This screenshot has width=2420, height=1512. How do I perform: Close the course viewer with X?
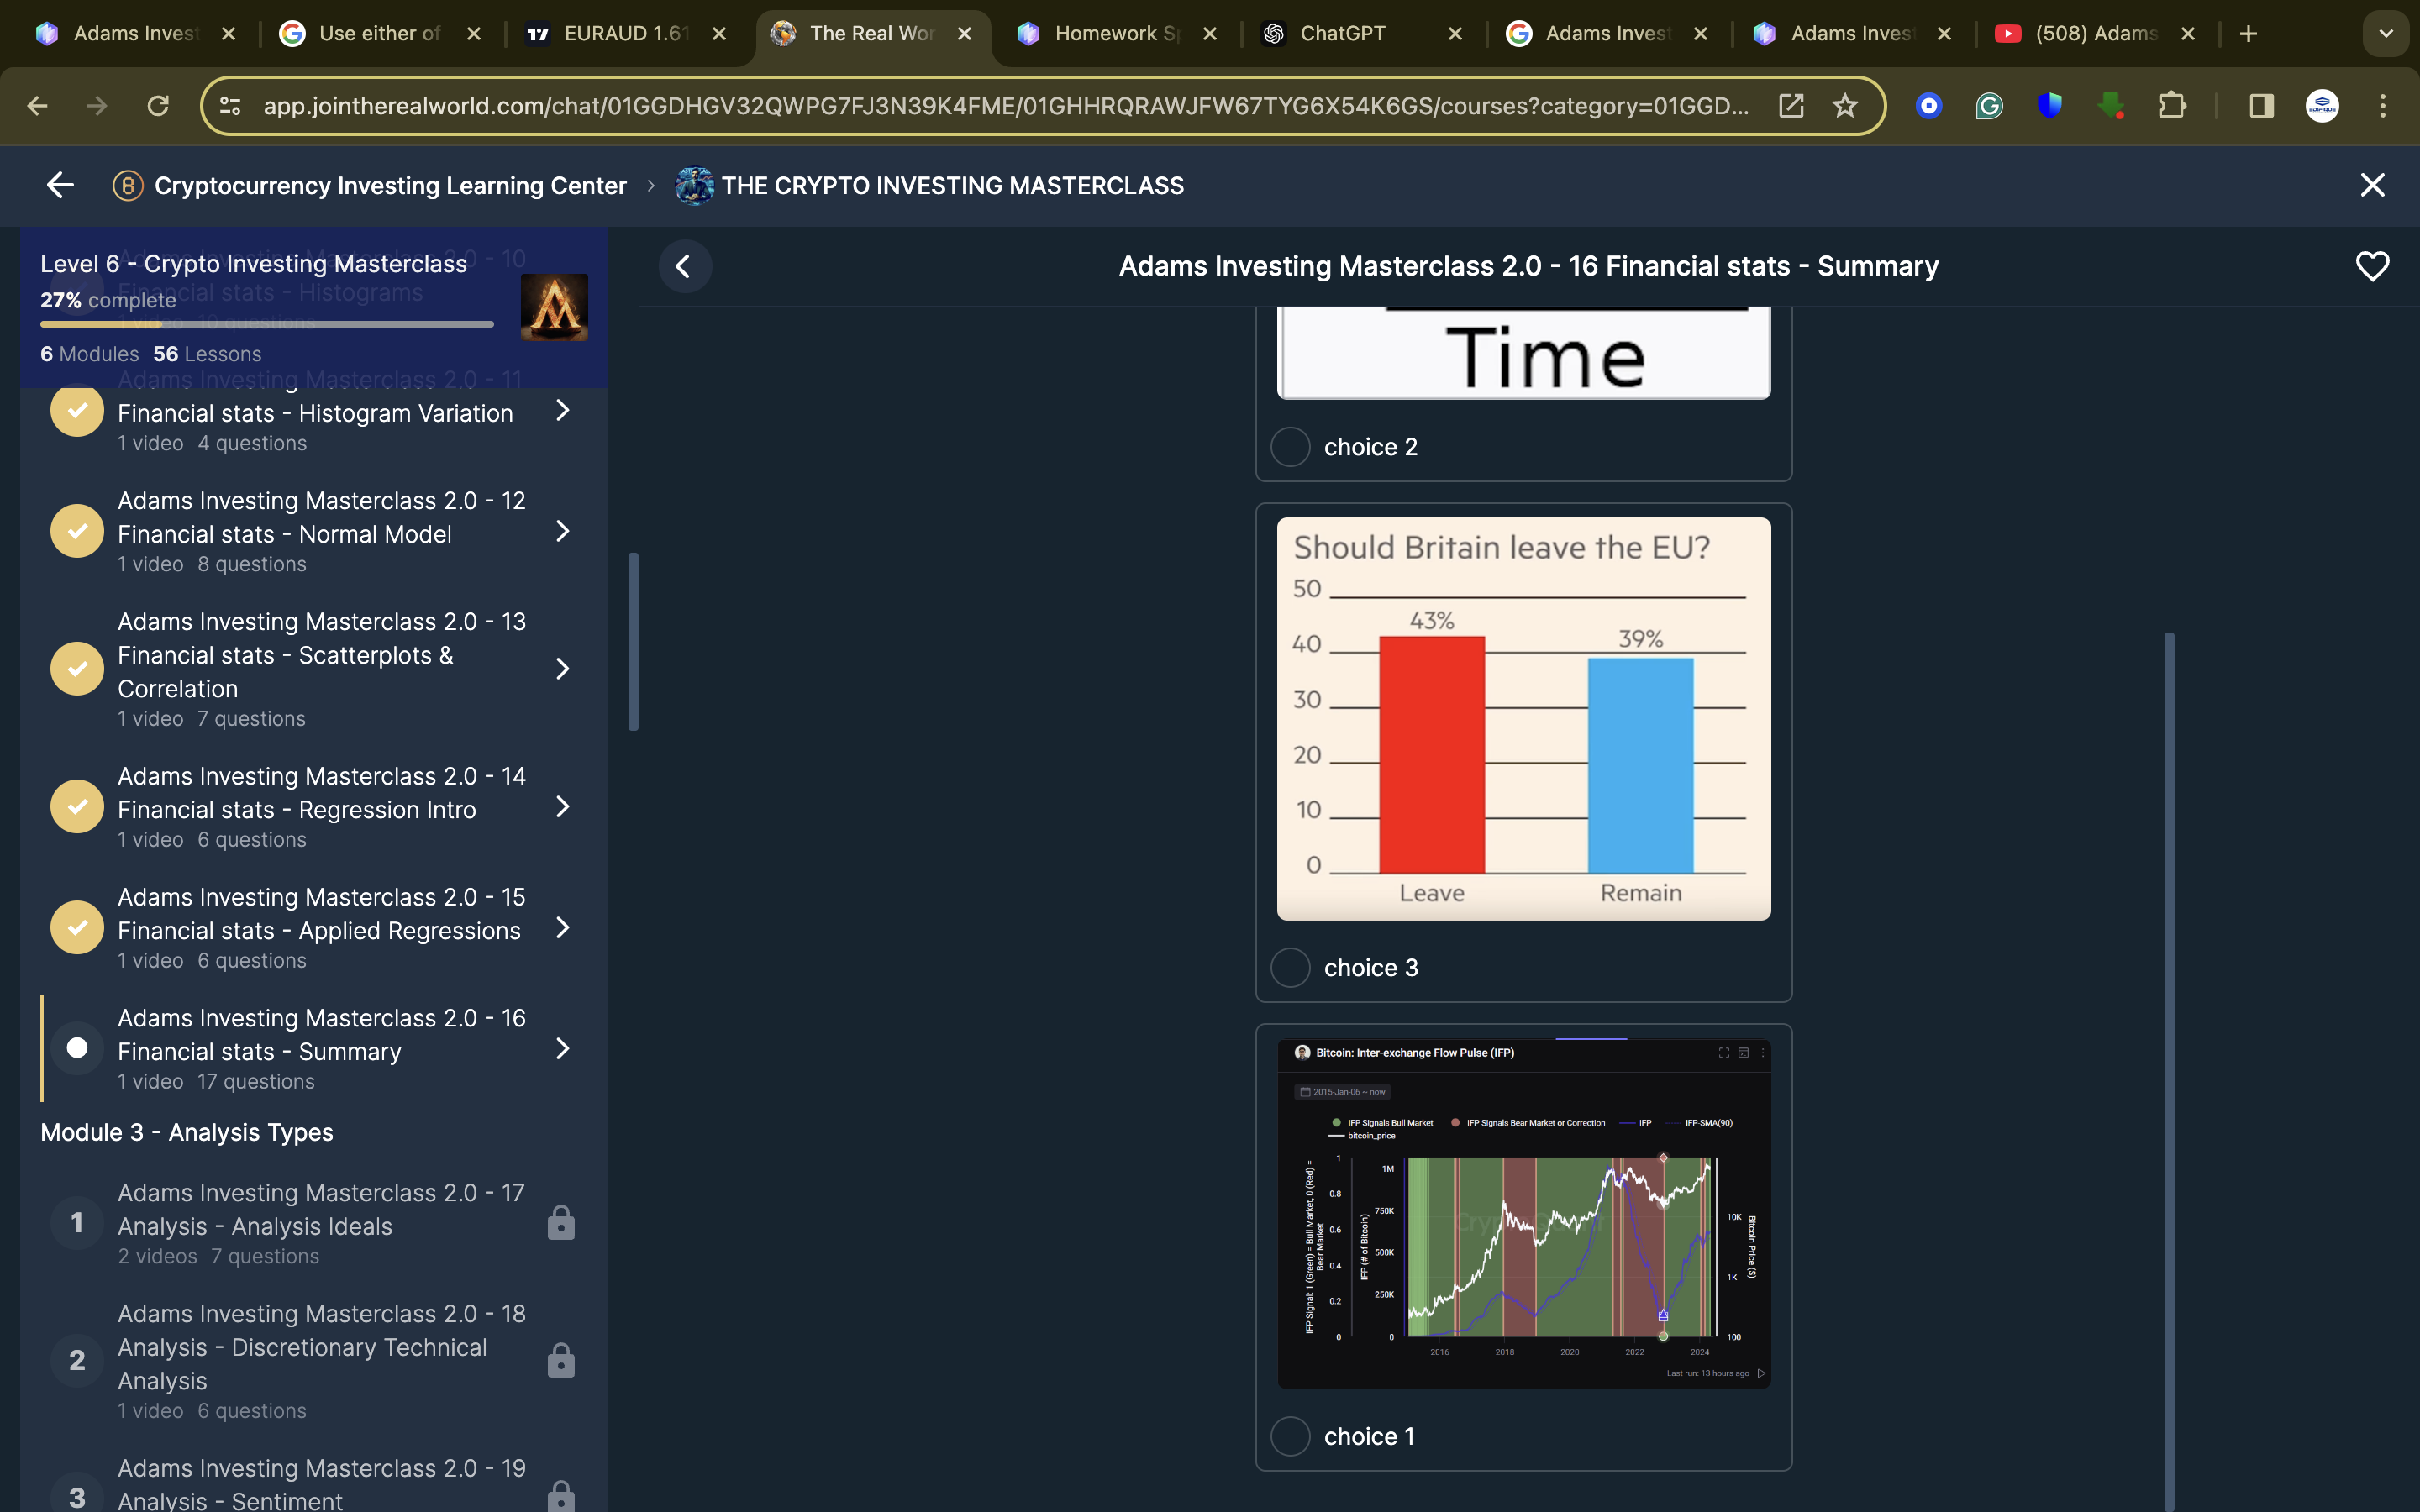[x=2372, y=185]
